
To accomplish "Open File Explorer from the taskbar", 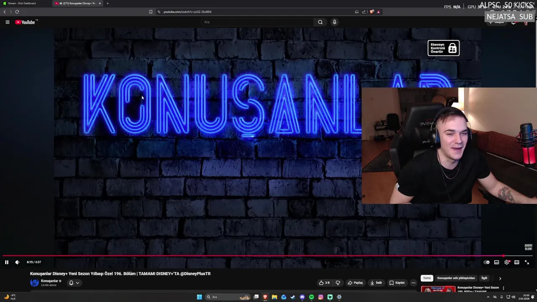I will (x=274, y=297).
